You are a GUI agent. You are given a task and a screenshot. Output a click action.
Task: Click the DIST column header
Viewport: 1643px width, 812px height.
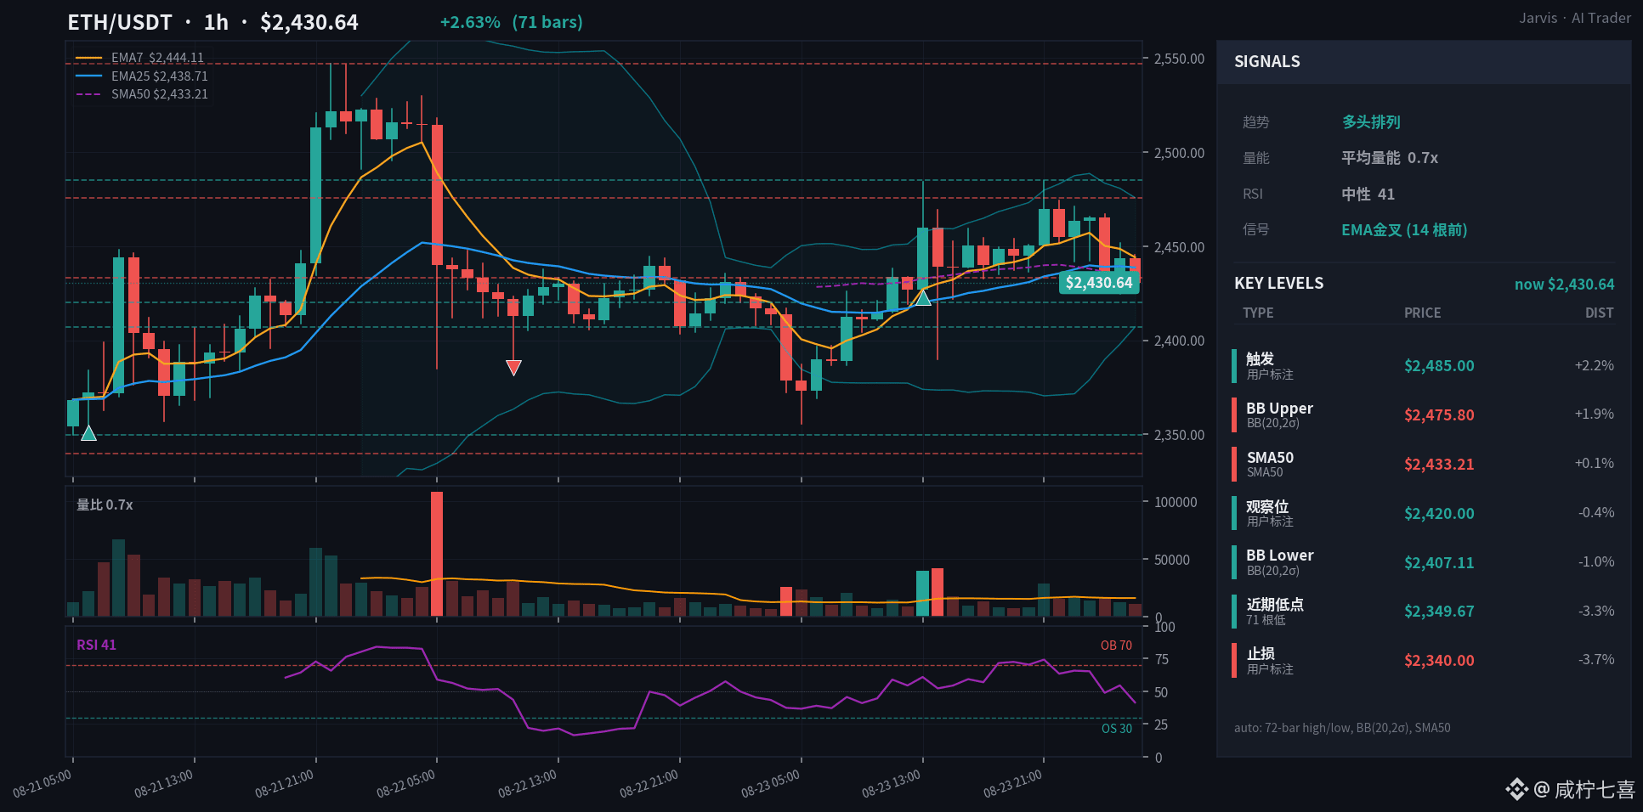(1599, 313)
